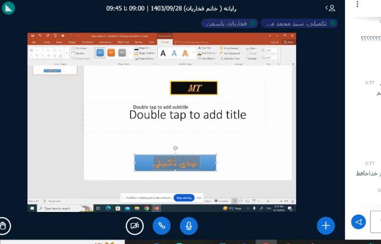Select participant chip 'تکمیلی، سید محمد'
The image size is (381, 244).
pyautogui.click(x=299, y=23)
